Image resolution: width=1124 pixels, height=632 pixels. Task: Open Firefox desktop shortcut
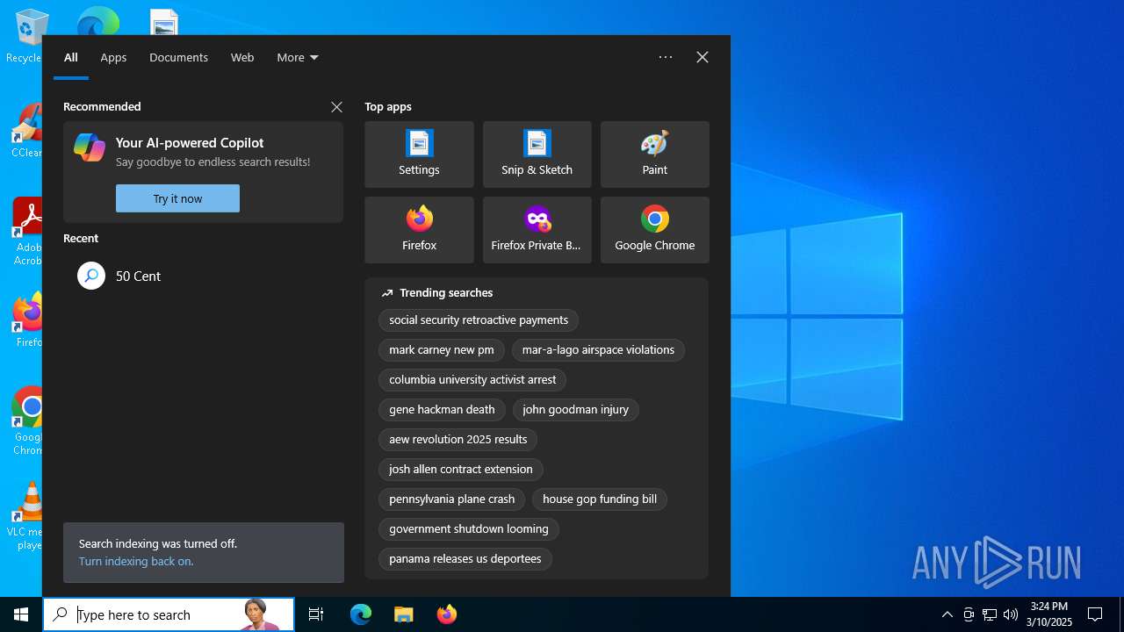27,321
